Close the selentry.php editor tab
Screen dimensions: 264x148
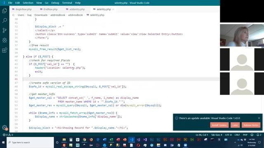click(113, 9)
